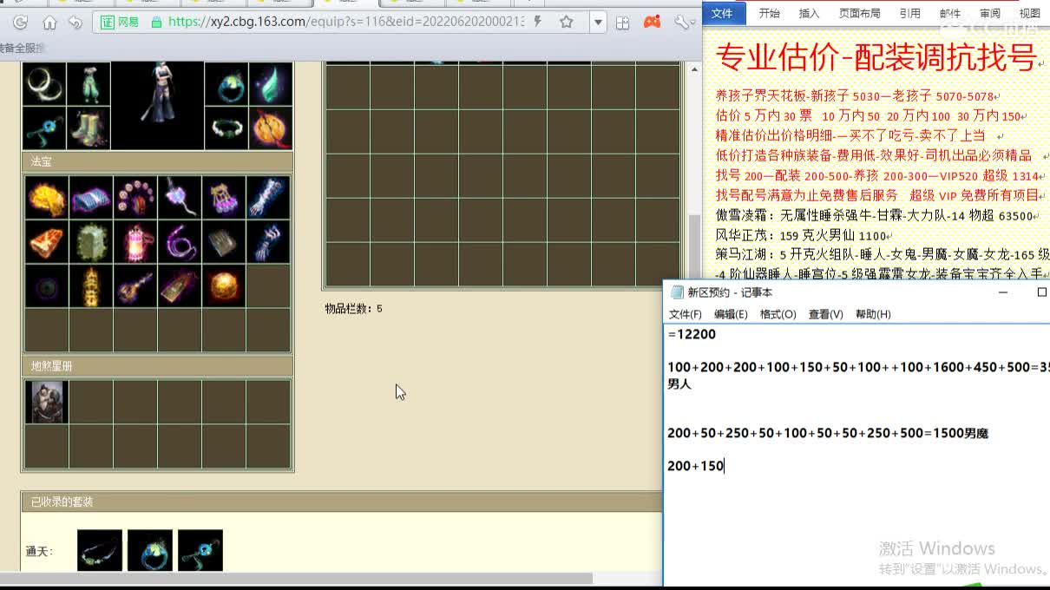
Task: Switch to the 页面布局 ribbon tab in Word
Action: [x=859, y=13]
